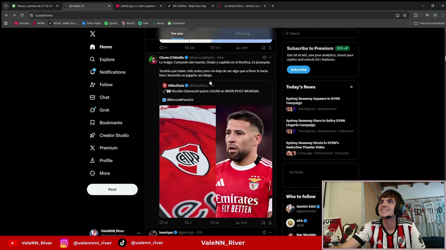Open the Prime Video bookmark
The image size is (446, 250).
(91, 23)
